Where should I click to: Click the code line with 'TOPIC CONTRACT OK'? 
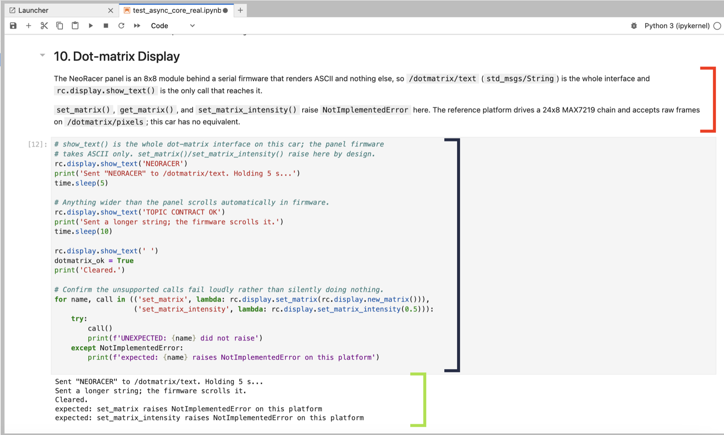point(140,212)
